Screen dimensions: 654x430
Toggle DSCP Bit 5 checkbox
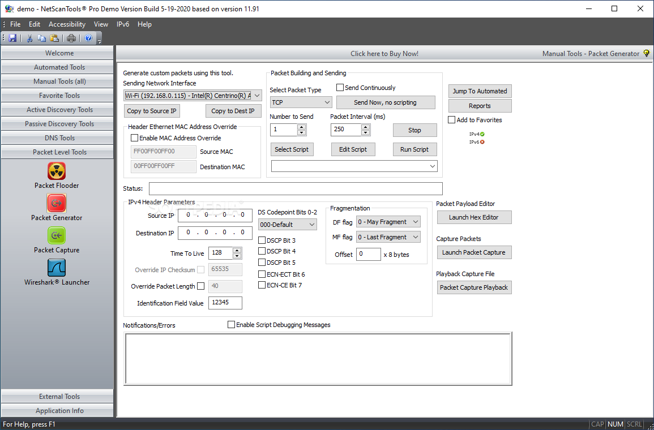(x=262, y=263)
